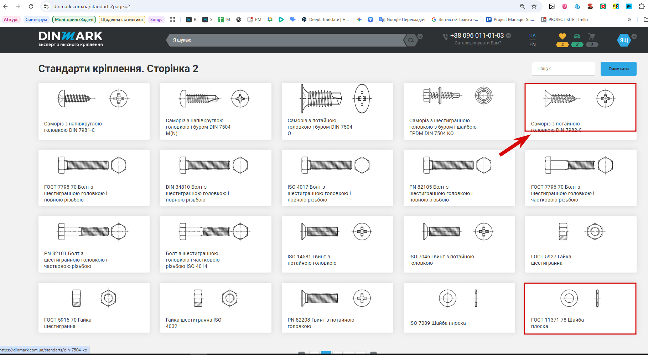Open the DeepL Translate bookmark
The image size is (648, 355).
click(325, 20)
